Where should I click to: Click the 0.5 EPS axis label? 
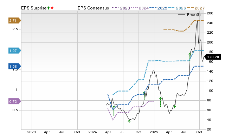coord(15,110)
